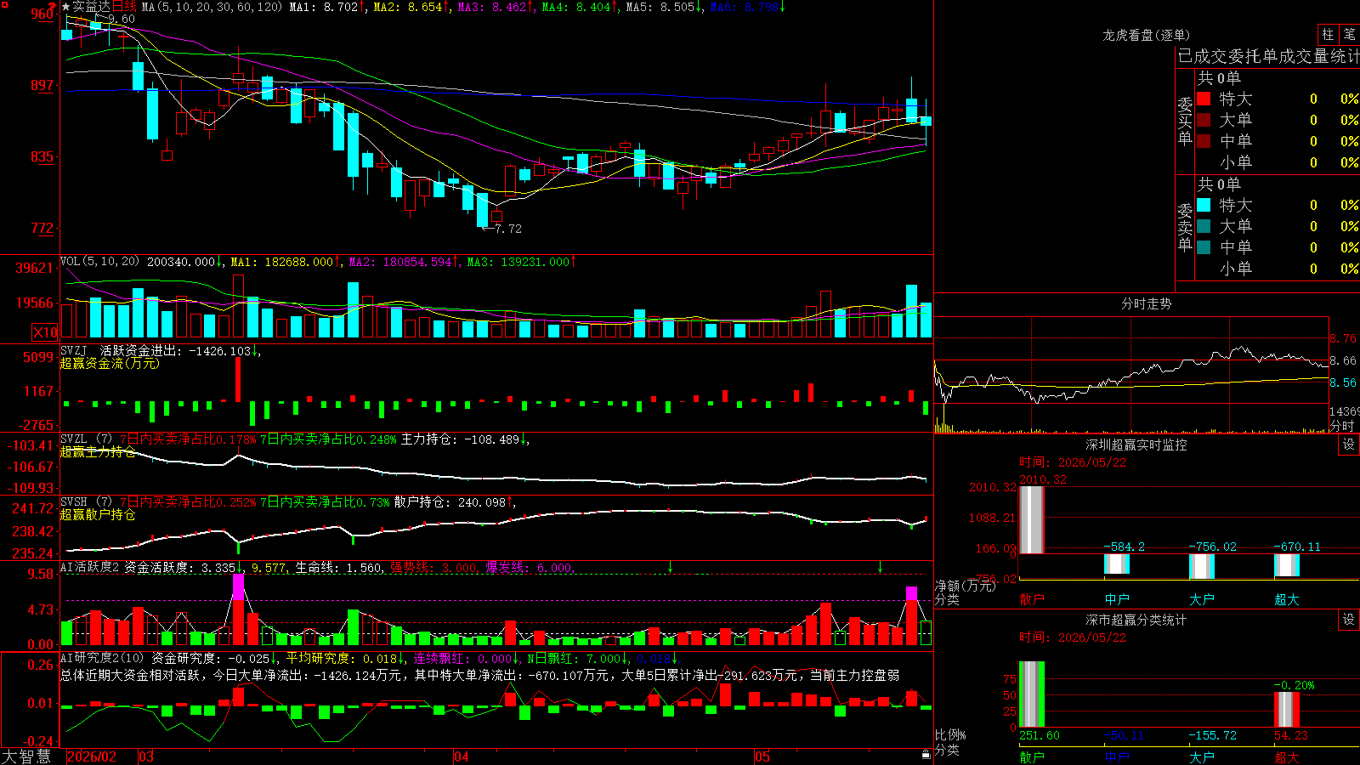This screenshot has height=765, width=1360.
Task: Open 设 settings for 深市超赢分类统计 panel
Action: point(1349,620)
